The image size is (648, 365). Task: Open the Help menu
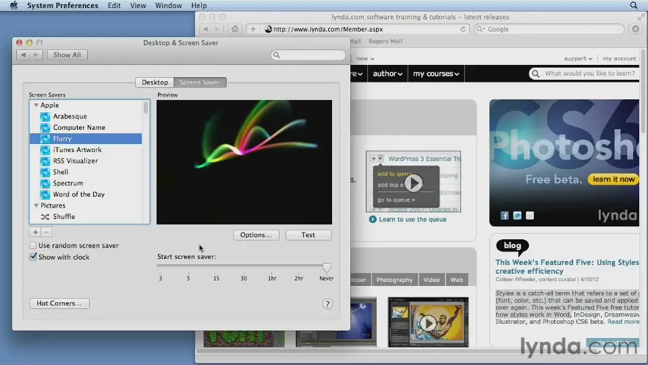(x=198, y=5)
